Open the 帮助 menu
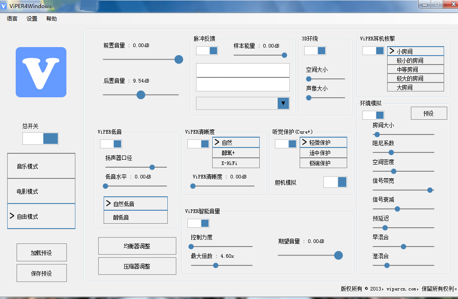The width and height of the screenshot is (458, 299). coord(52,19)
